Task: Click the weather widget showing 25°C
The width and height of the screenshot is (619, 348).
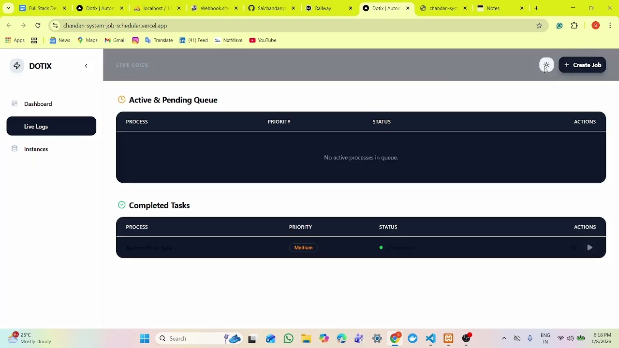Action: [30, 338]
